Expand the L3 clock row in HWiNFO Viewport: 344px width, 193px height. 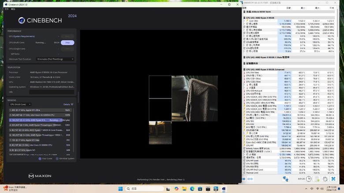click(244, 154)
